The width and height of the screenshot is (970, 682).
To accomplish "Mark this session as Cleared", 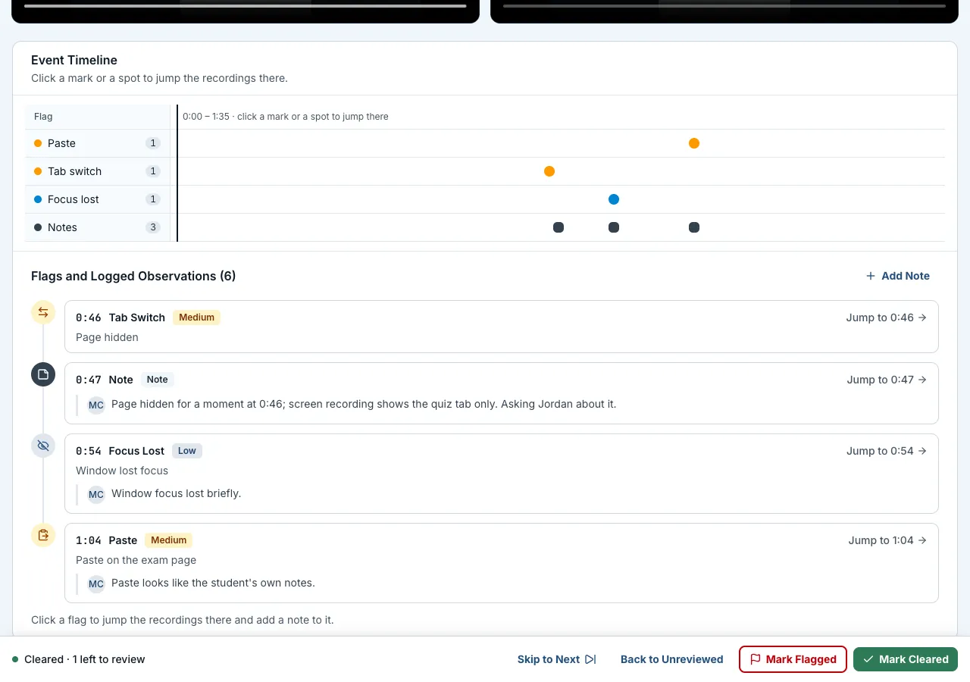I will click(x=906, y=659).
